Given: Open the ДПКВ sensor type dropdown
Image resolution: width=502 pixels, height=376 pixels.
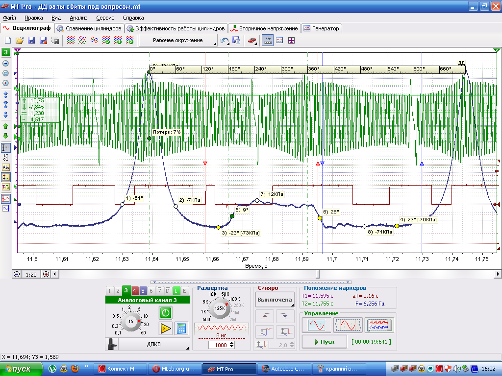Looking at the screenshot, I should 153,344.
